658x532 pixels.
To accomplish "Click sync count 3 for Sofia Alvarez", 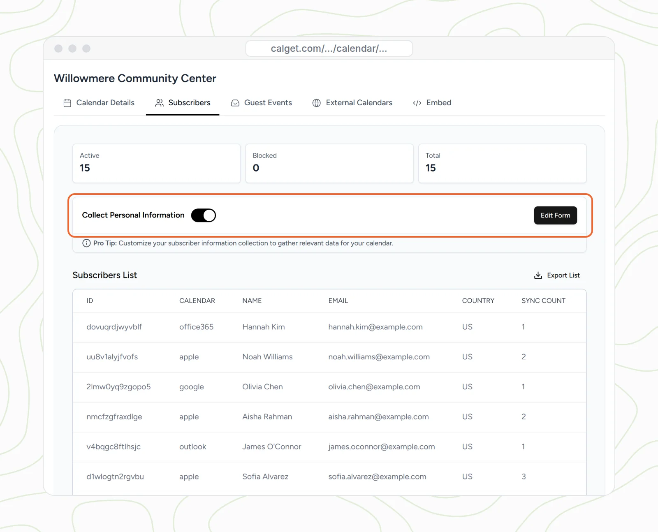I will pyautogui.click(x=524, y=476).
